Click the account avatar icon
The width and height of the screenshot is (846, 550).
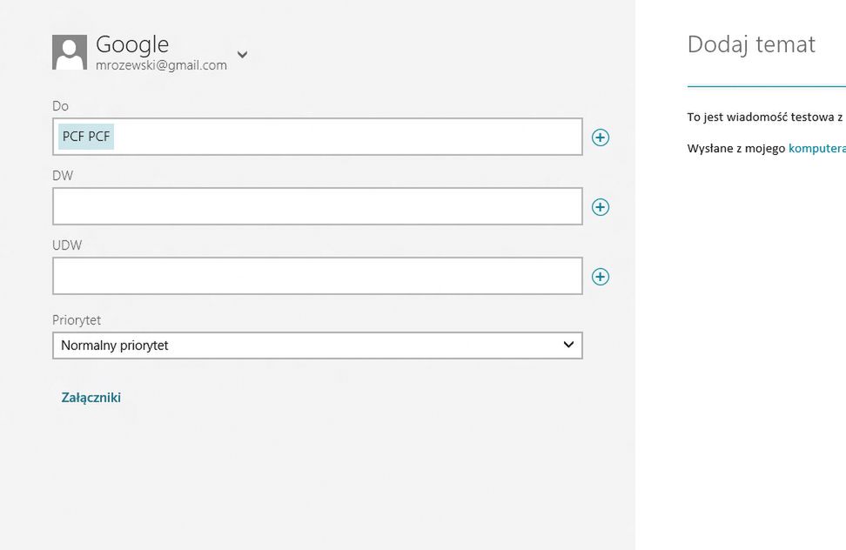click(70, 52)
